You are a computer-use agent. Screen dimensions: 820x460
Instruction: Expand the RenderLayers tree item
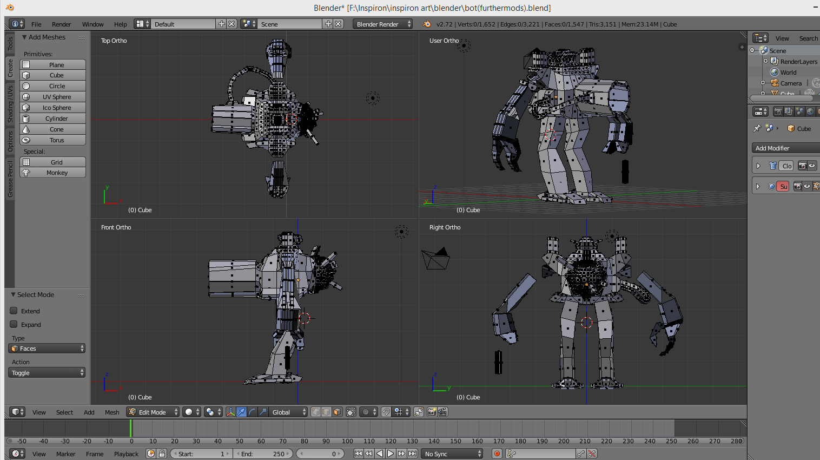[x=765, y=61]
